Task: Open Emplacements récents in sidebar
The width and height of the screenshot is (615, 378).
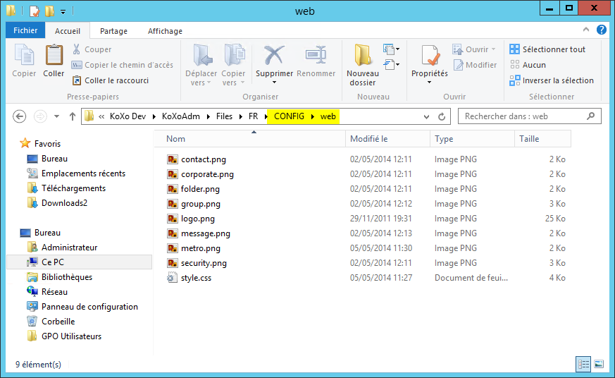Action: coord(83,173)
